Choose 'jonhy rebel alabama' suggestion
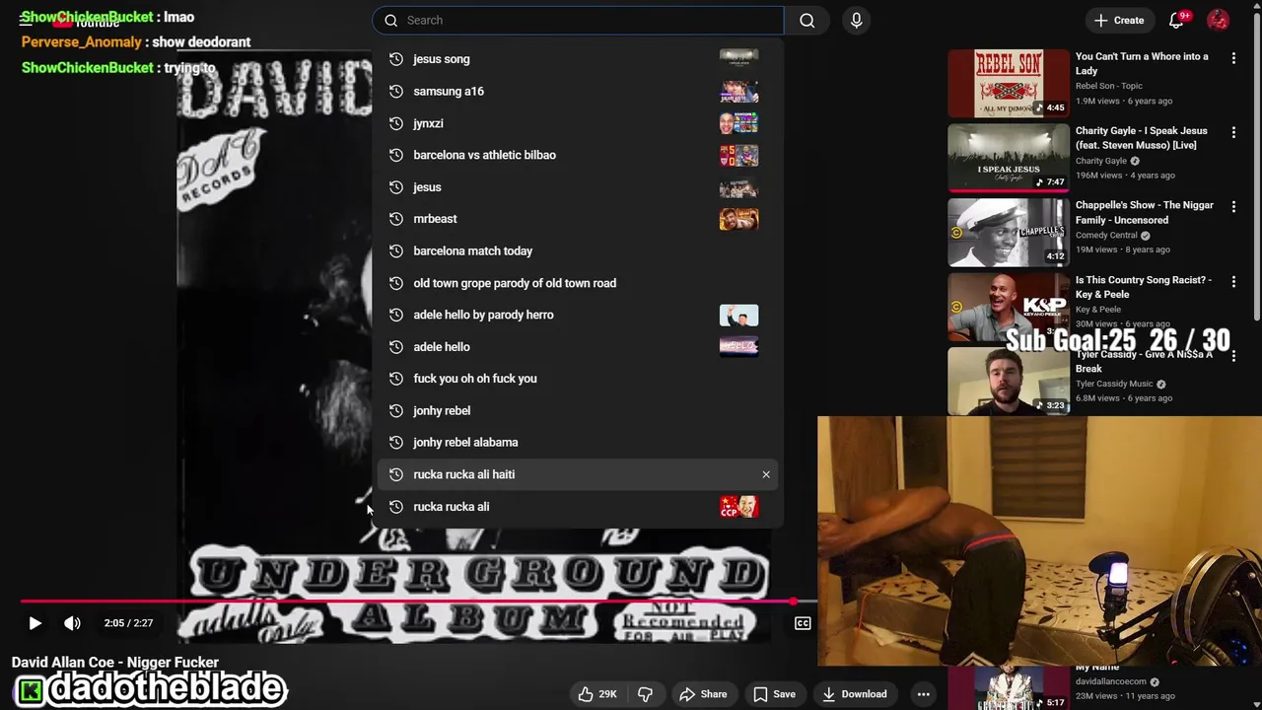 pos(578,442)
